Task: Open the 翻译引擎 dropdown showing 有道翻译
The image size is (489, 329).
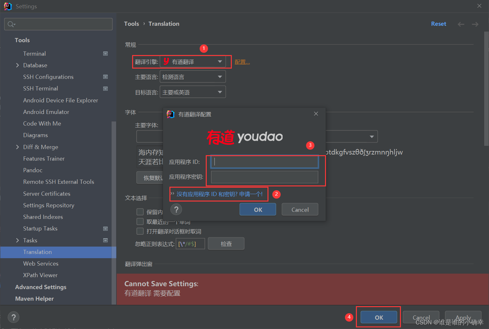Action: pyautogui.click(x=193, y=61)
